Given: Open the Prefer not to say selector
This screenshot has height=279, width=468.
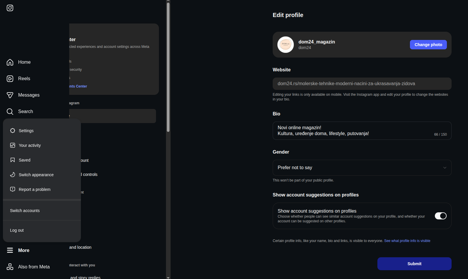Looking at the screenshot, I should pos(362,168).
